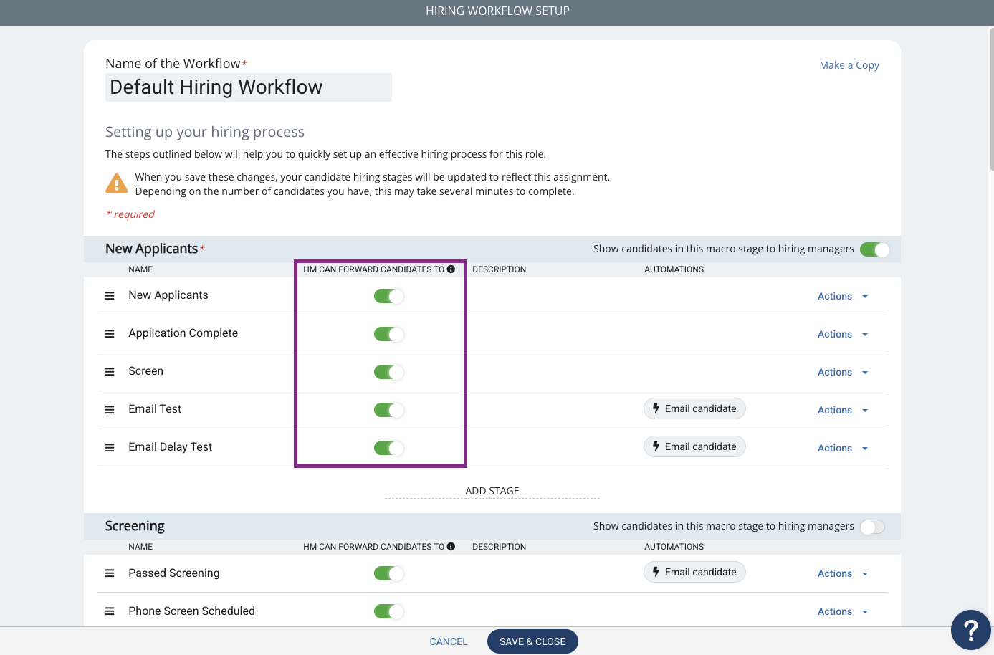
Task: Hide New Applicants macro stage from hiring managers
Action: click(x=875, y=249)
